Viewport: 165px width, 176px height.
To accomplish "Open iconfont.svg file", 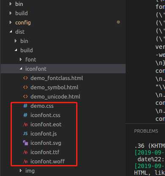I will click(46, 143).
